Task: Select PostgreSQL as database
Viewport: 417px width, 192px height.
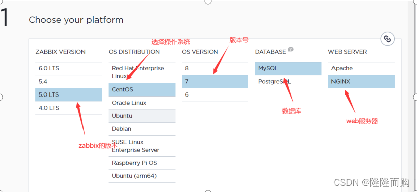Action: [x=288, y=82]
